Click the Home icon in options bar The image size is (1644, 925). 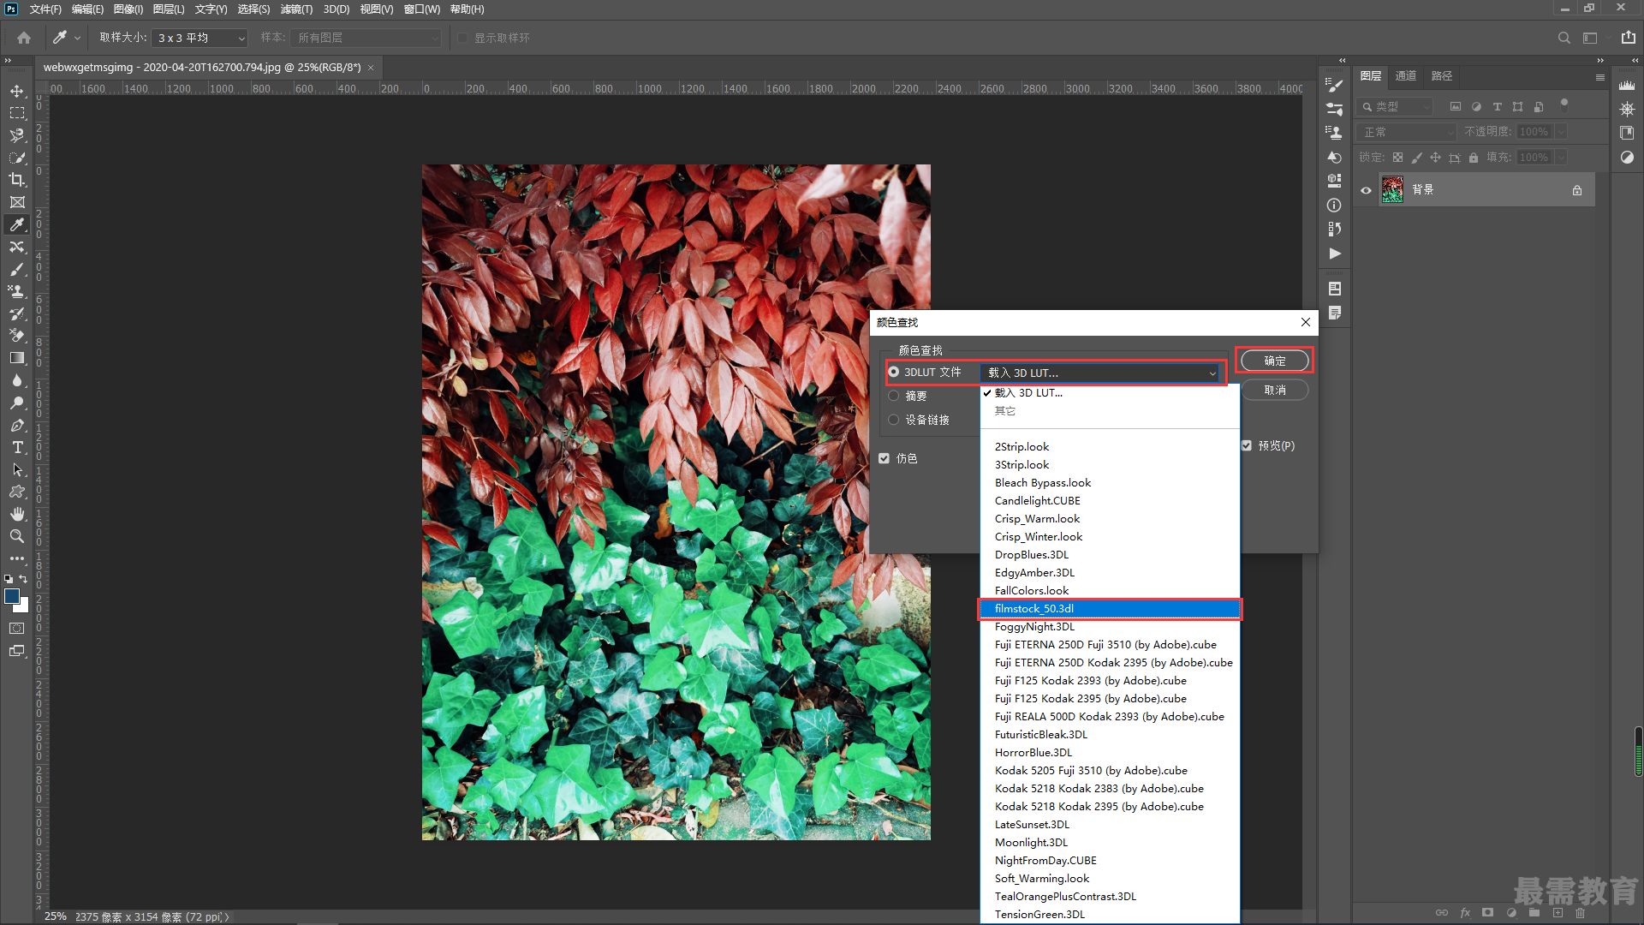point(24,38)
